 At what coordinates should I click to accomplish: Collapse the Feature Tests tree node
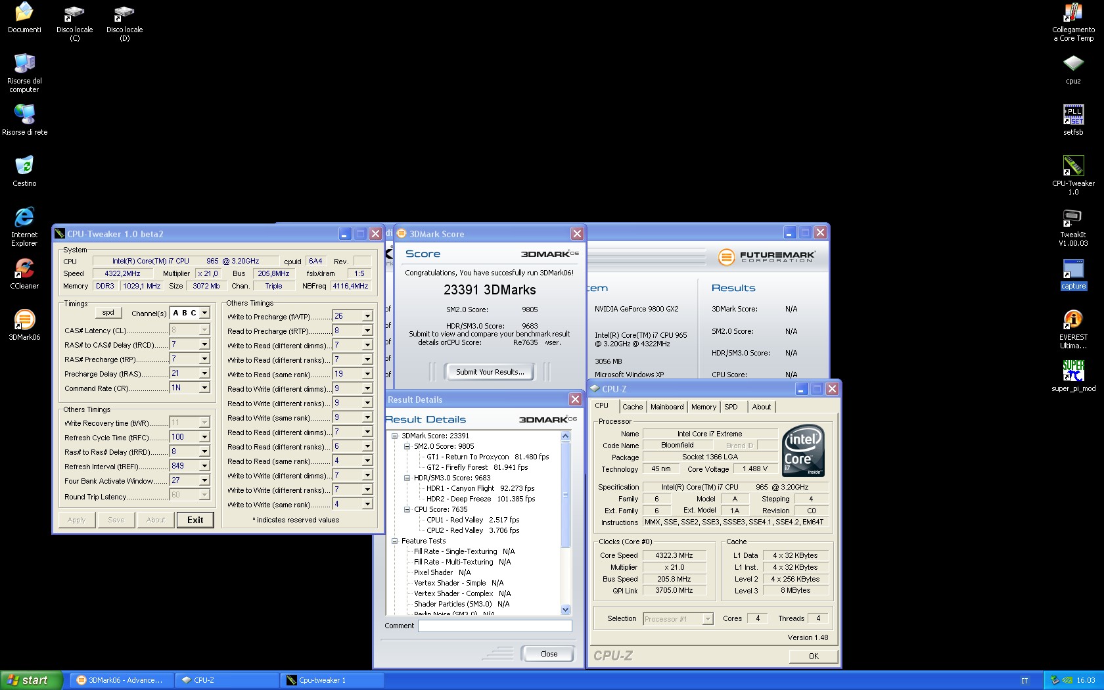(x=394, y=541)
